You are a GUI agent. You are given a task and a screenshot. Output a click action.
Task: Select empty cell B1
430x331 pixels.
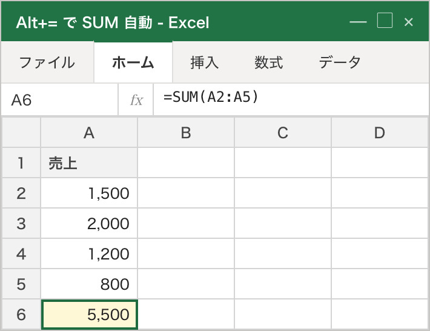[x=186, y=162]
